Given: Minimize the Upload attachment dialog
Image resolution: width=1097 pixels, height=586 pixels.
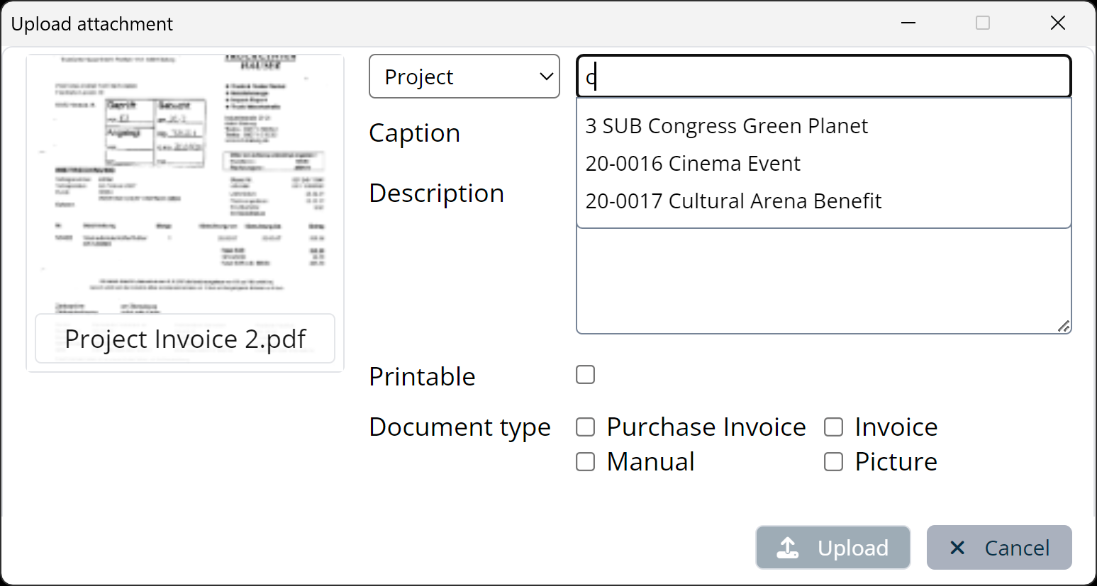Looking at the screenshot, I should click(x=908, y=23).
